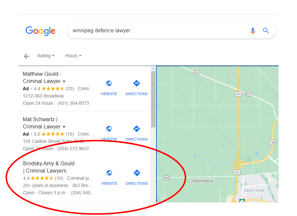This screenshot has height=216, width=297.
Task: Click Mat Schwartz directions arrow icon
Action: click(136, 129)
